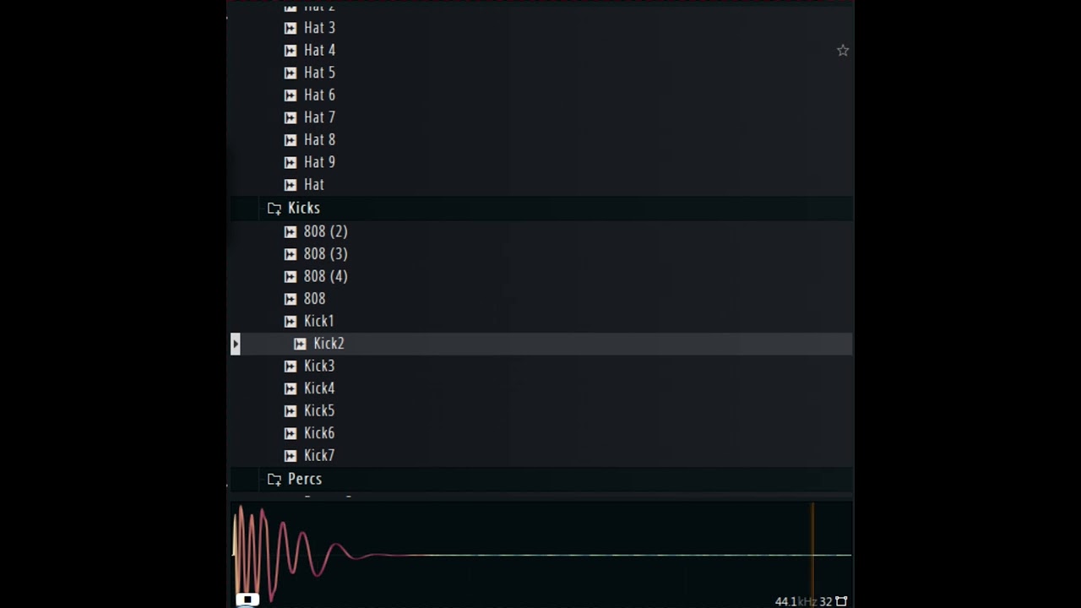Click the sample icon beside Hat 6
Screen dimensions: 1081x608
click(x=291, y=95)
